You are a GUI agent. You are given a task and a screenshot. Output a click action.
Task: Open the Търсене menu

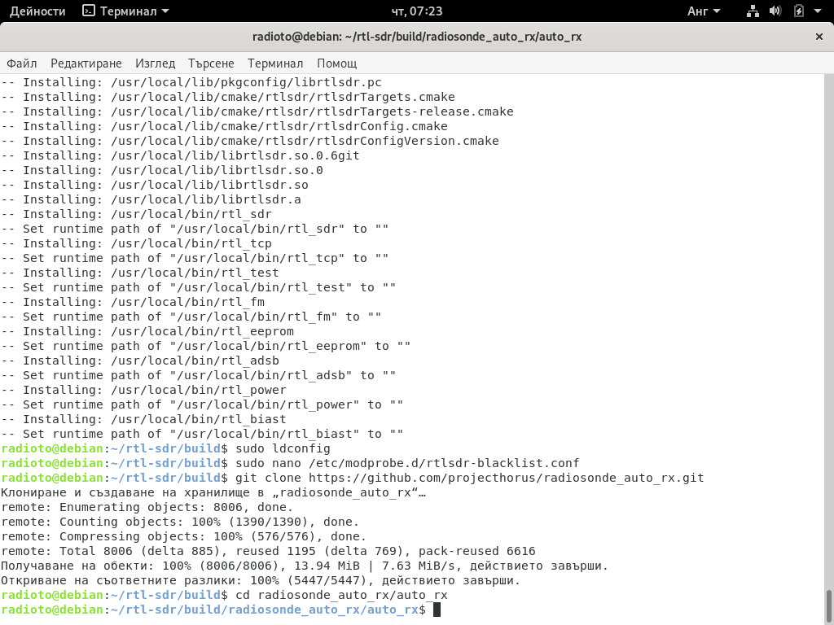click(211, 63)
